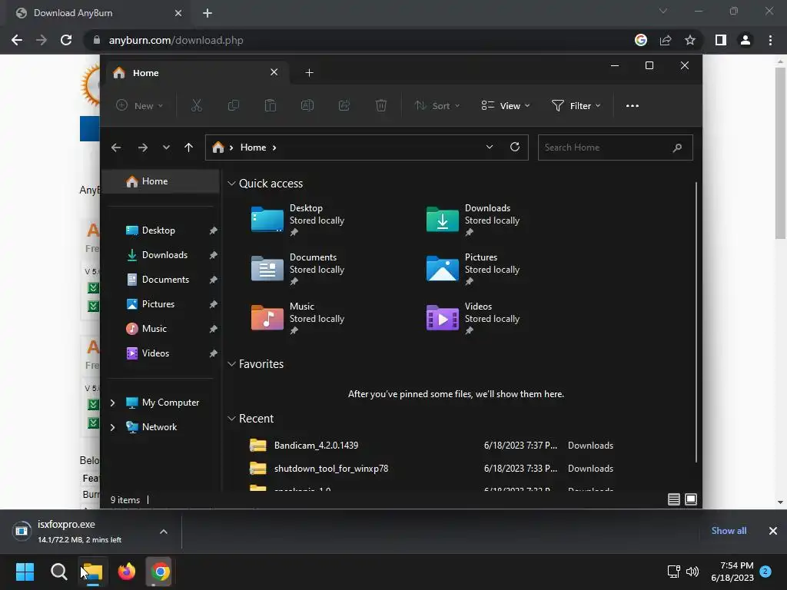
Task: Collapse the Favorites section
Action: (x=231, y=364)
